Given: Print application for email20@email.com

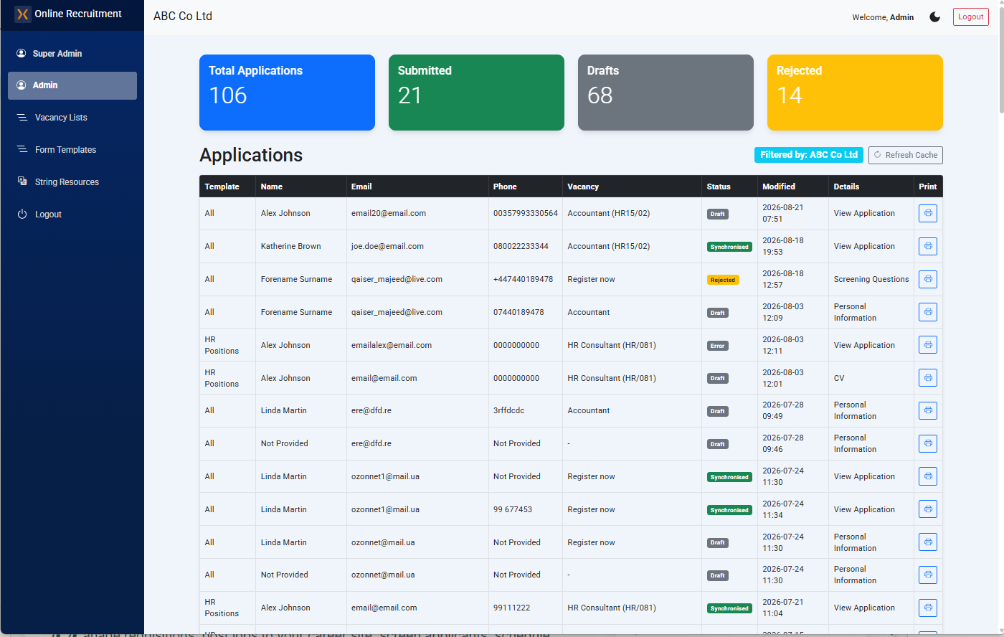Looking at the screenshot, I should click(x=928, y=213).
